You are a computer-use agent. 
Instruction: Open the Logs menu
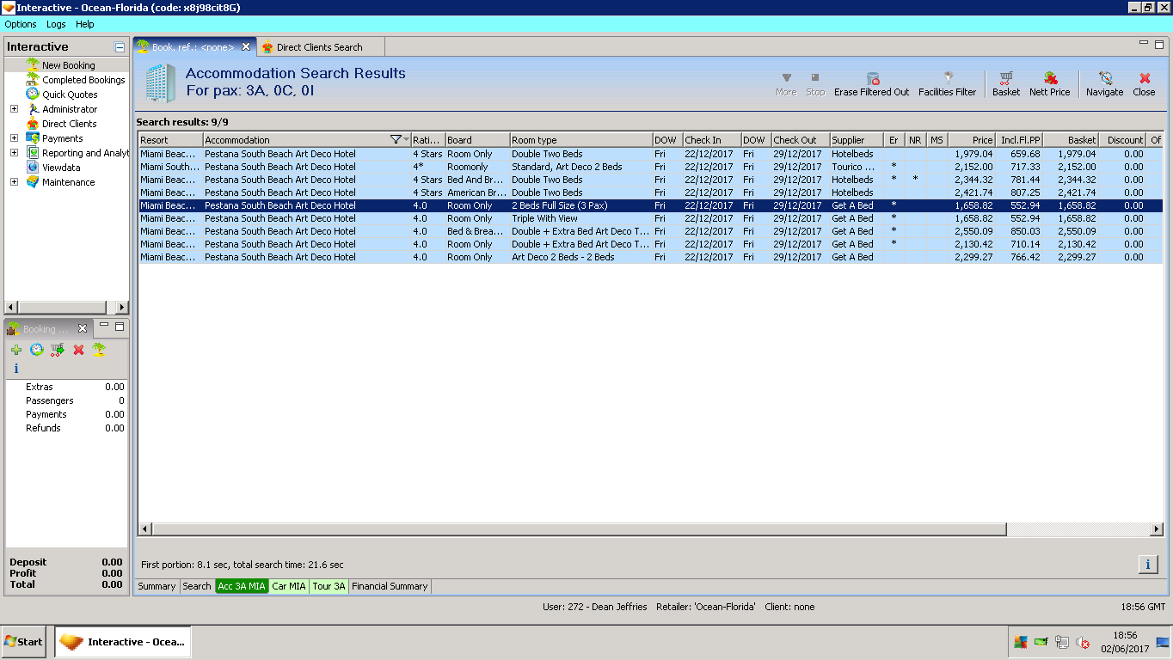(56, 25)
